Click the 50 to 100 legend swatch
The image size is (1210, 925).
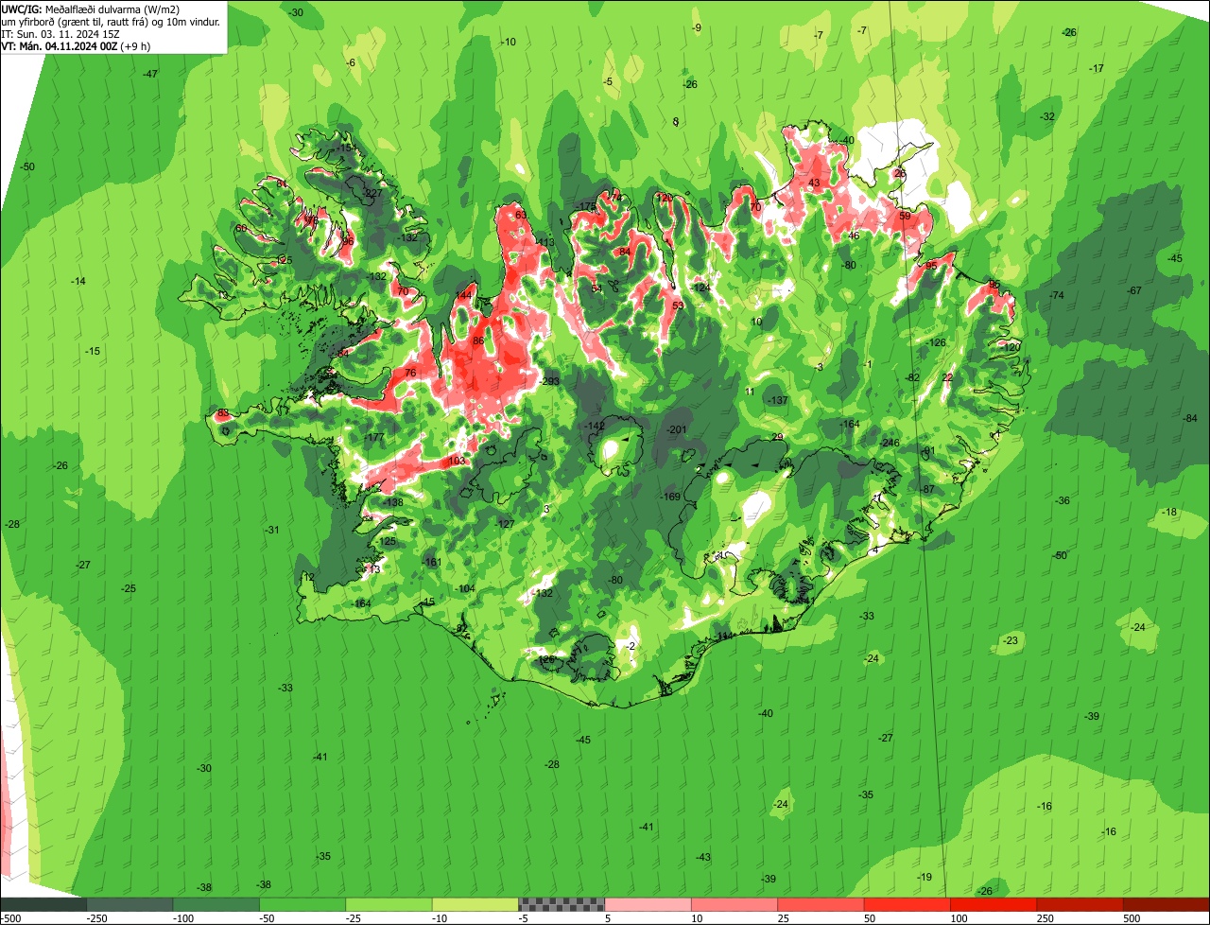(x=907, y=904)
